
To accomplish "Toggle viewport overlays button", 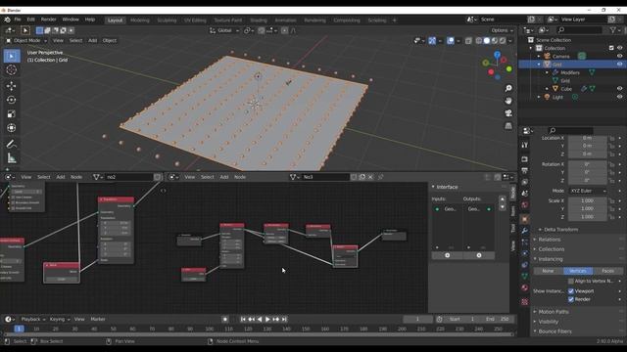I will coord(451,40).
